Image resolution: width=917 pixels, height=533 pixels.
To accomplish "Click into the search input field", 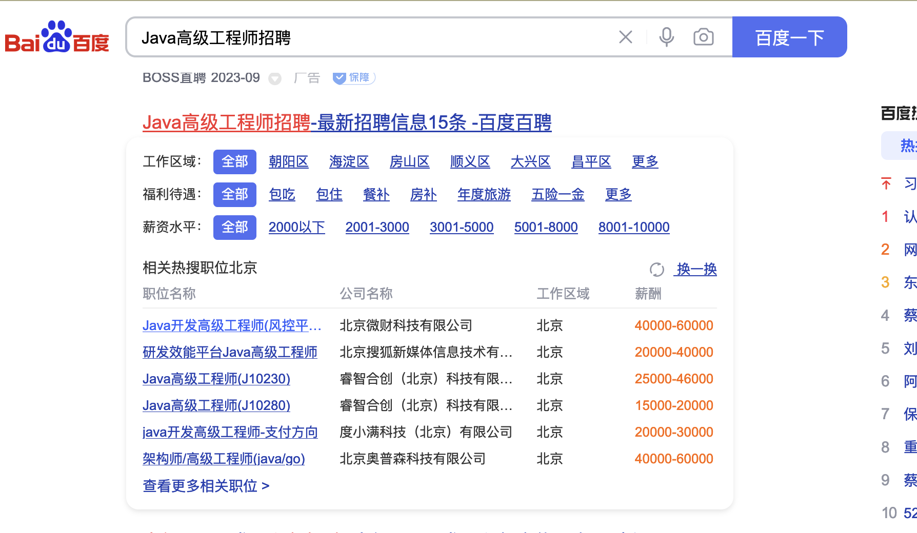I will click(x=369, y=37).
